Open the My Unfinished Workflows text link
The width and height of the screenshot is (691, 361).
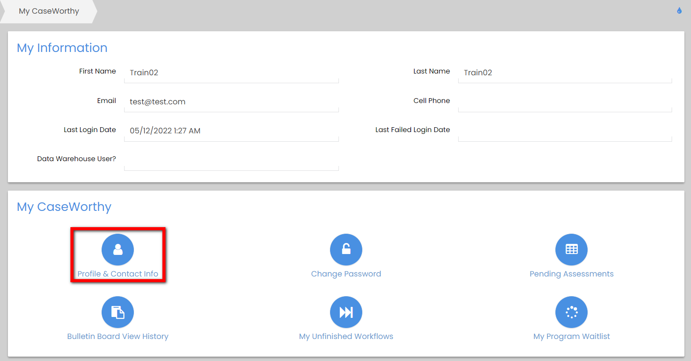[346, 336]
